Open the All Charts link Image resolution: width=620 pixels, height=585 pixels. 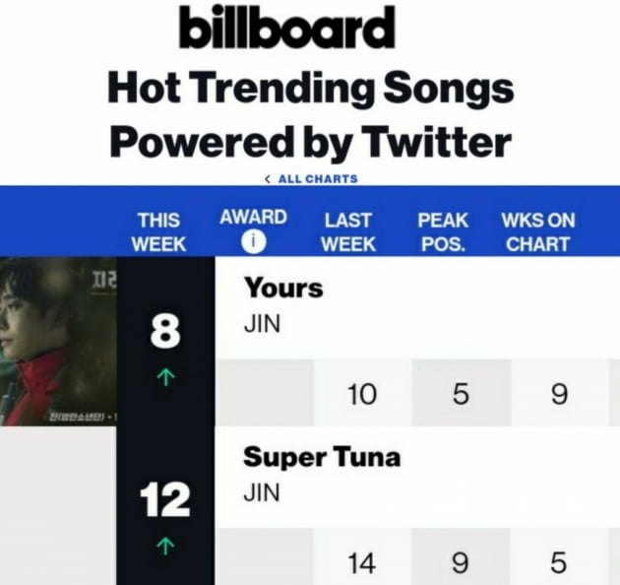click(x=318, y=179)
